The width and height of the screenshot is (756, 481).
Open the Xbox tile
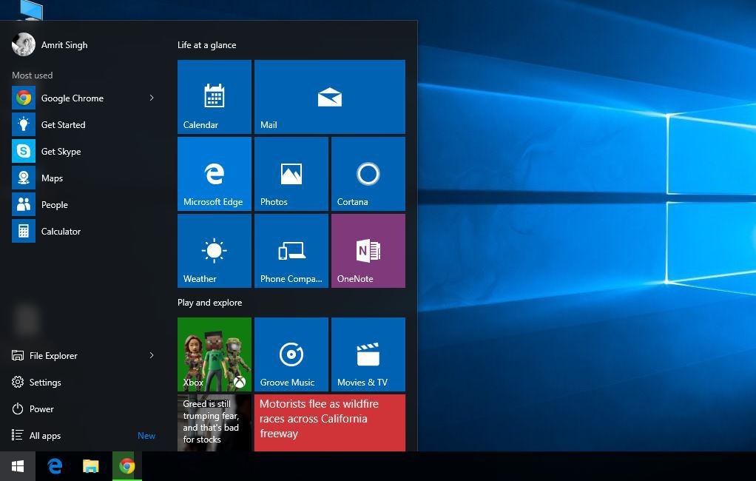coord(215,354)
